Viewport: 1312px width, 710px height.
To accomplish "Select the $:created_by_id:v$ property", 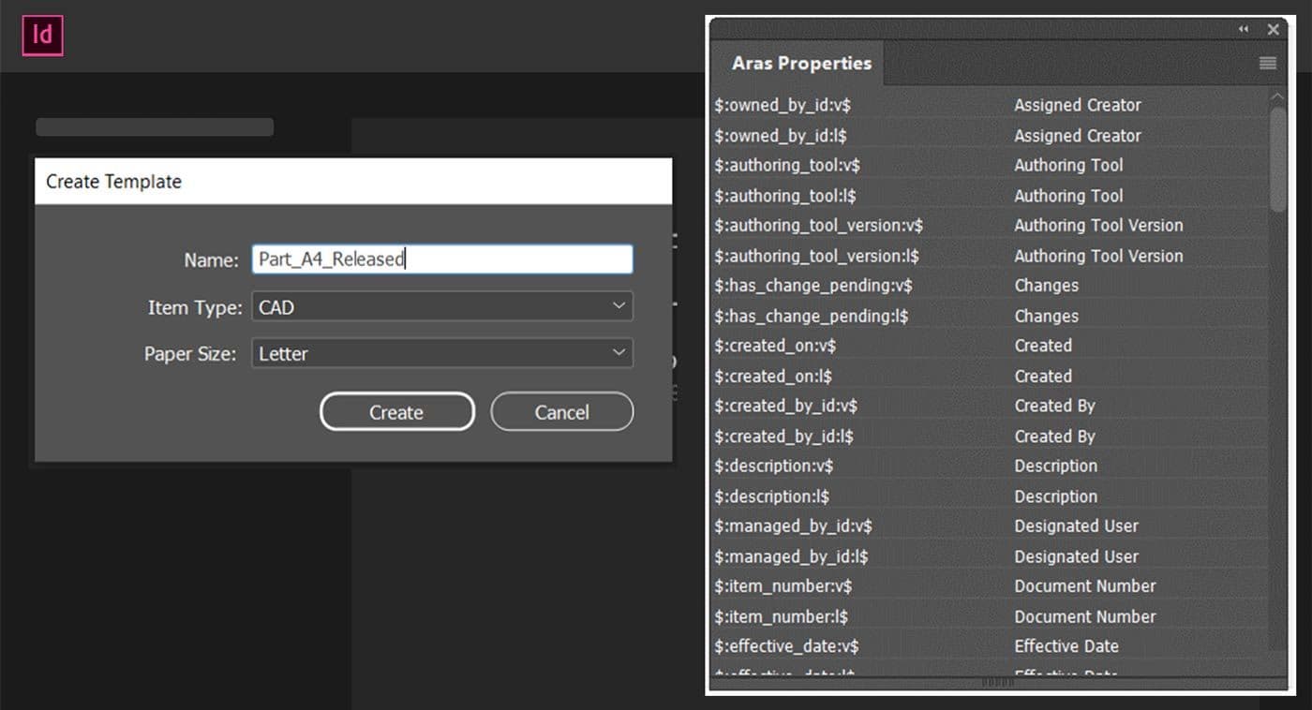I will point(990,406).
